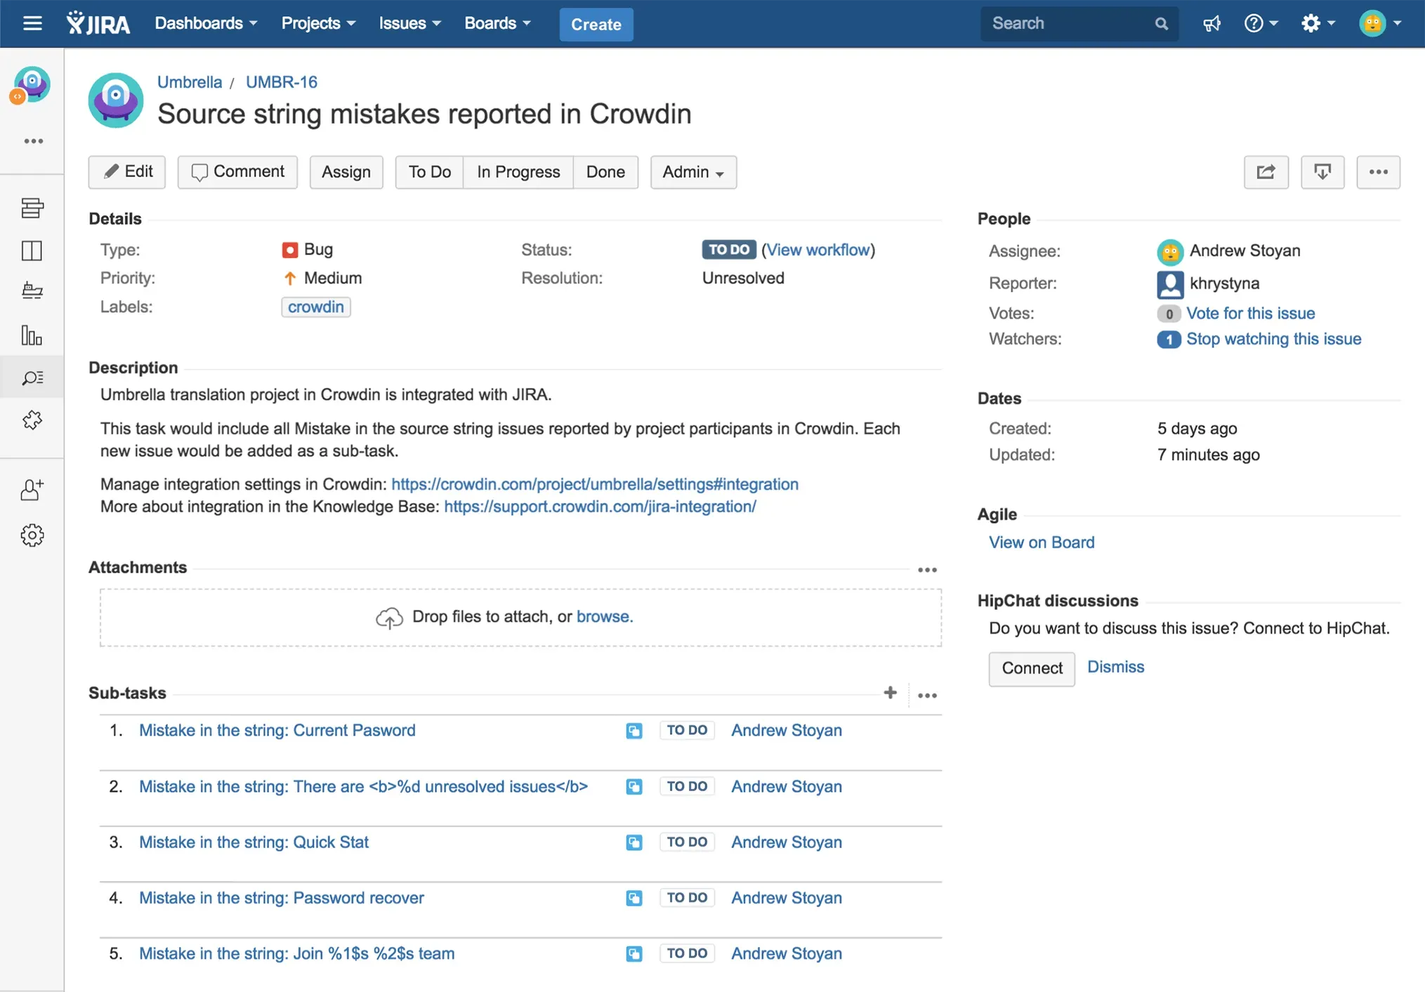Open sub-task Join %1$s %2$s team
1425x992 pixels.
coord(297,953)
